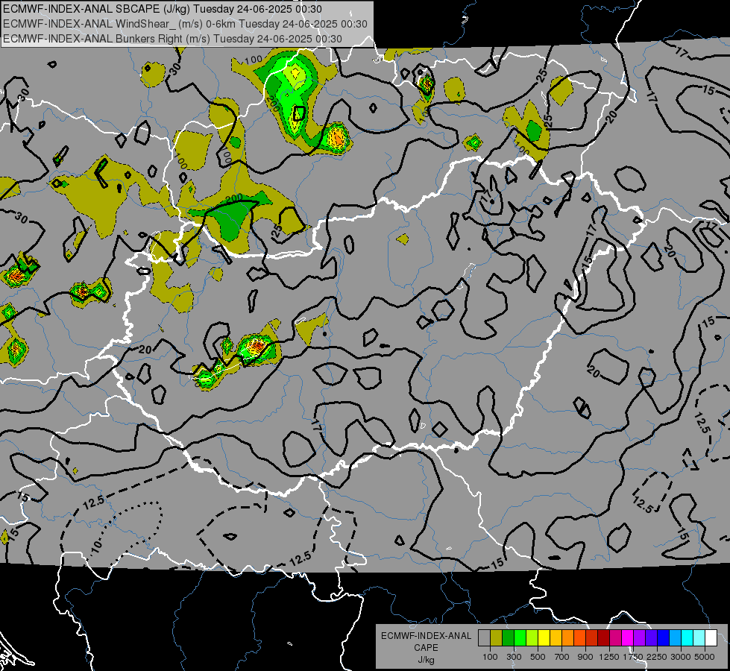Click the 100 value under the legend
This screenshot has height=671, width=730.
click(490, 657)
